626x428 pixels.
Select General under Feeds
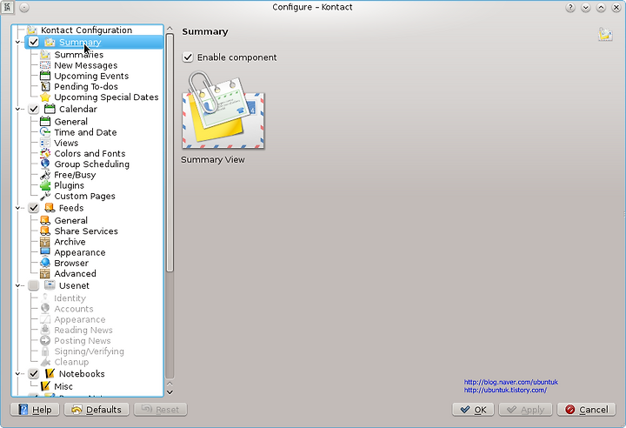coord(70,221)
